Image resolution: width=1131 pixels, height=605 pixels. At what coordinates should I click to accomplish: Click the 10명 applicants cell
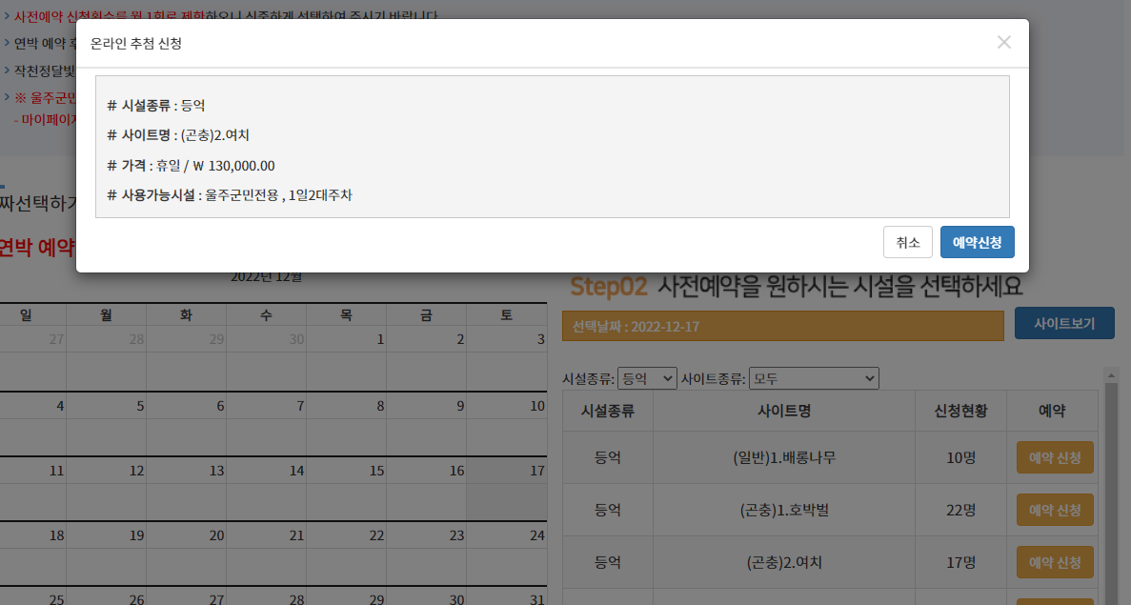(x=960, y=458)
